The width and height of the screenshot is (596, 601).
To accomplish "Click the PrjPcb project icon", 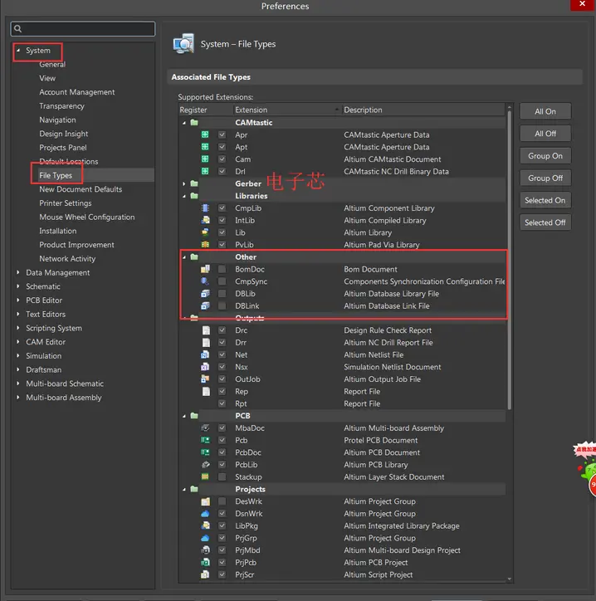I will coord(205,562).
